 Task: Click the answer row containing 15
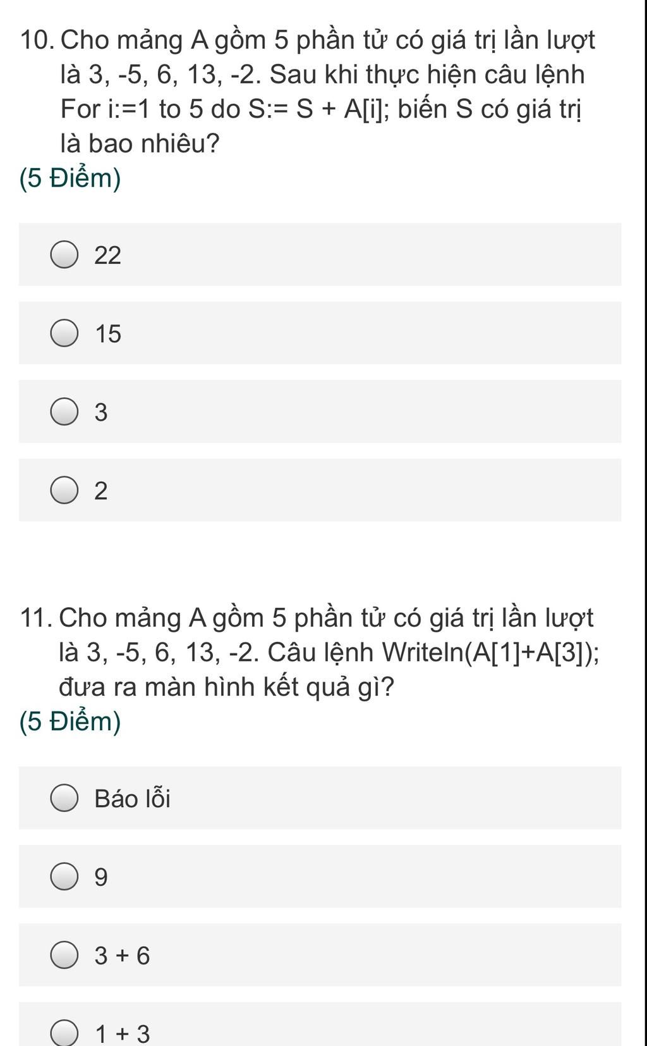click(x=320, y=333)
